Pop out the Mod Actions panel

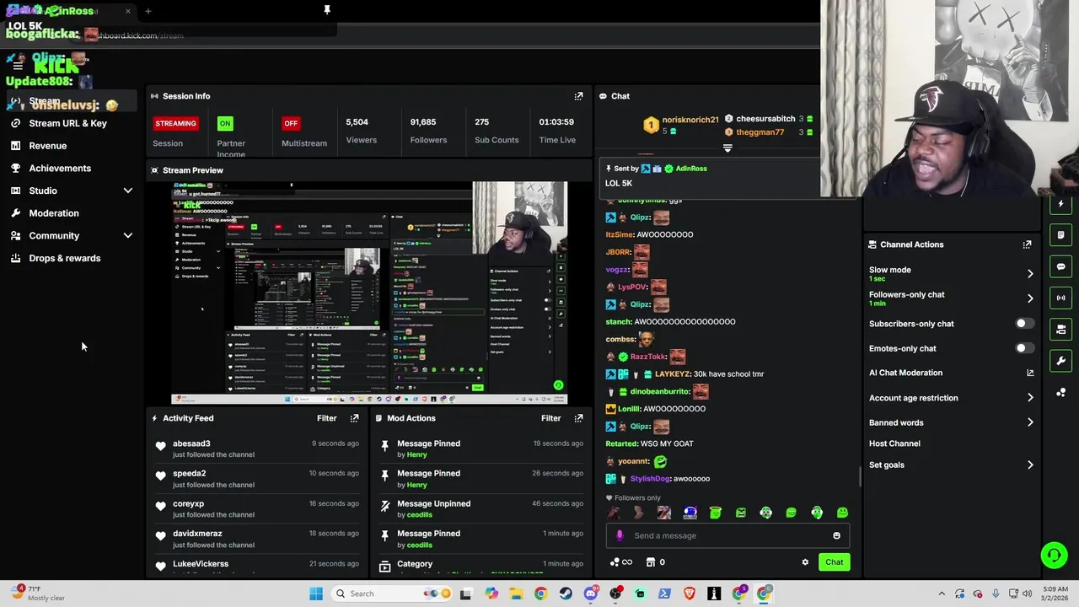(578, 418)
